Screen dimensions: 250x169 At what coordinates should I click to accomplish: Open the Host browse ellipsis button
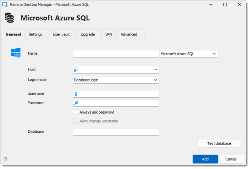click(x=155, y=70)
